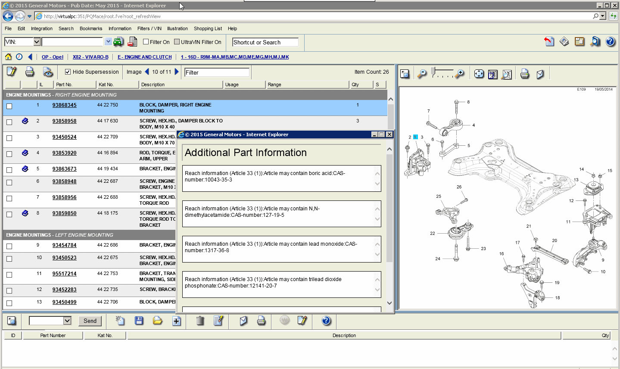Click the trash icon in shopping list toolbar

point(200,321)
